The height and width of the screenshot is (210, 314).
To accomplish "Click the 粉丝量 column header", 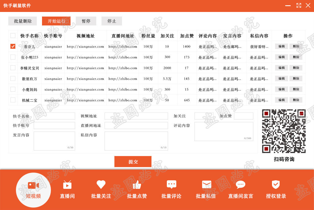I will click(148, 36).
